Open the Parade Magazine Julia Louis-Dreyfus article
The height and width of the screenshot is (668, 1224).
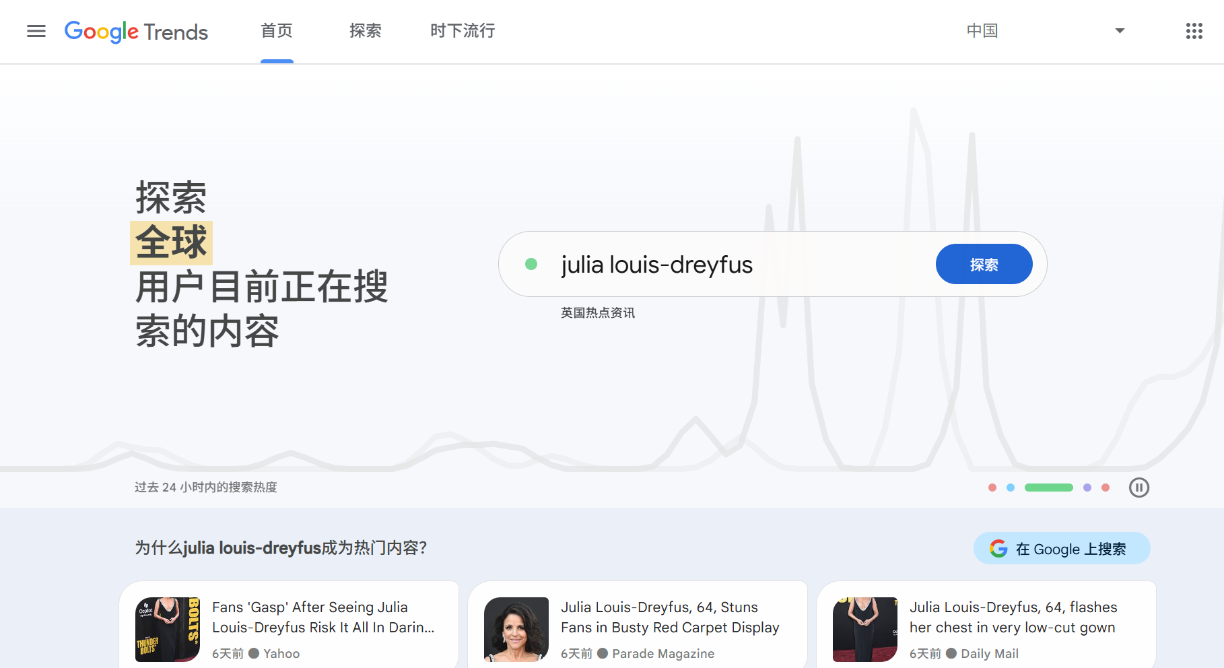[638, 625]
